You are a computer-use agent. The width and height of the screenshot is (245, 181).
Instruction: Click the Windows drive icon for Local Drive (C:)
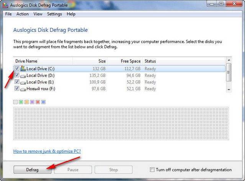coord(23,68)
